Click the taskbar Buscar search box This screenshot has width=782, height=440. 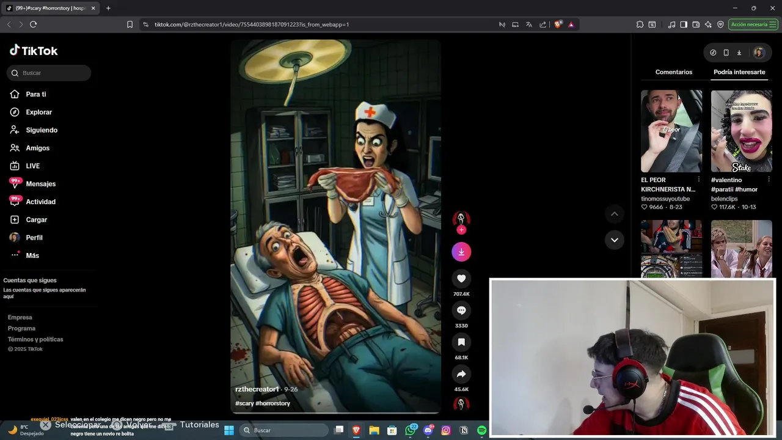click(283, 430)
